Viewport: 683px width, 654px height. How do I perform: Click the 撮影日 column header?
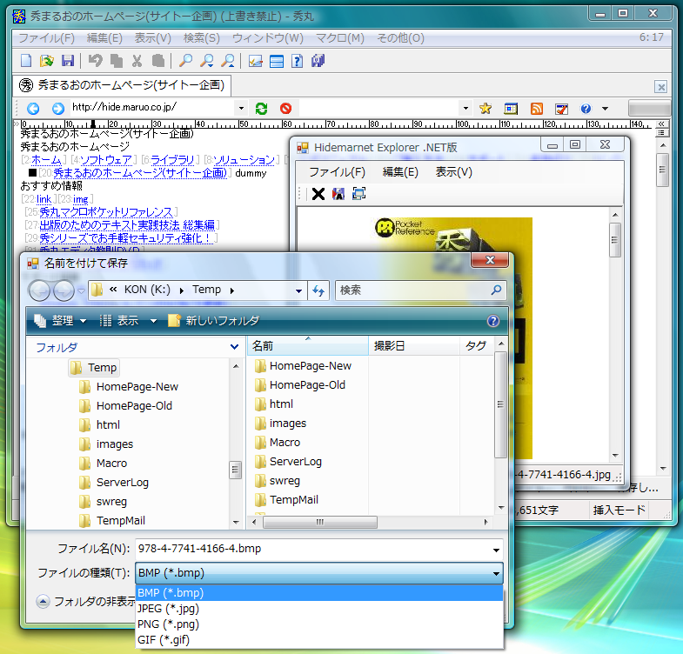pyautogui.click(x=414, y=346)
